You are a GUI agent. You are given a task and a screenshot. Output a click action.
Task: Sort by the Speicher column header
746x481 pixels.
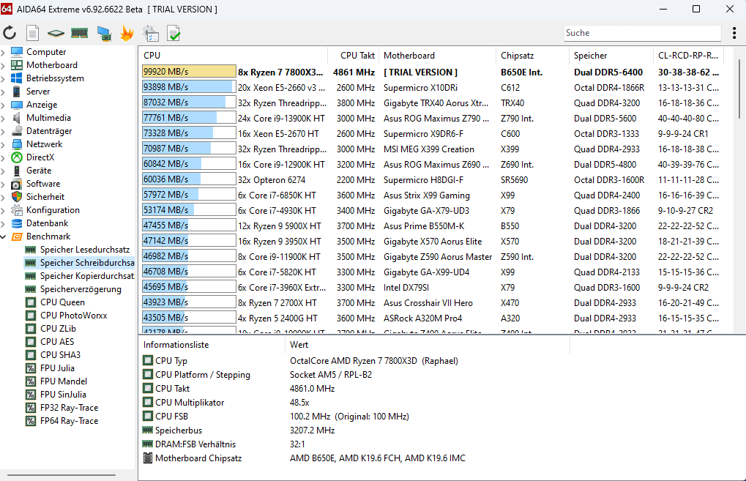(x=611, y=55)
